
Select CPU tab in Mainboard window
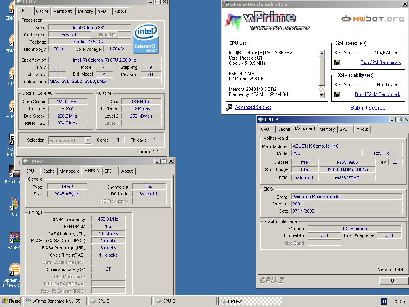click(265, 129)
